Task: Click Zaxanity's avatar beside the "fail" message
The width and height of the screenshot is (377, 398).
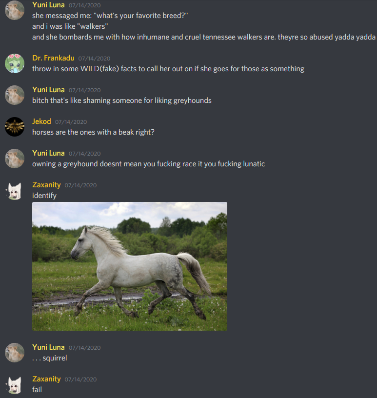Action: click(15, 385)
